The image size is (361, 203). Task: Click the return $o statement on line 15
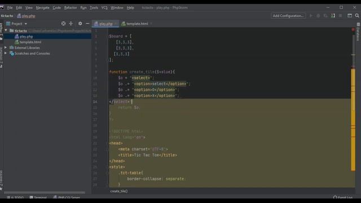pyautogui.click(x=129, y=108)
